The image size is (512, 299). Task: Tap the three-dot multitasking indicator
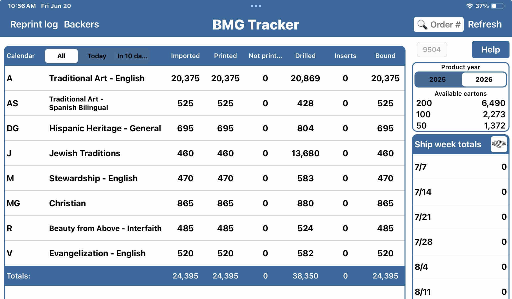coord(256,6)
